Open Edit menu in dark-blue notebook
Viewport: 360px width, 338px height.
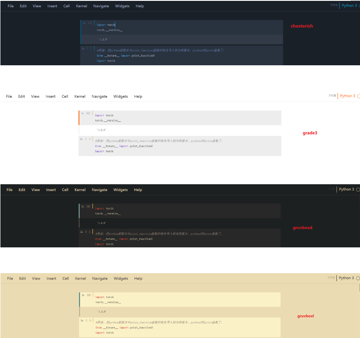23,6
